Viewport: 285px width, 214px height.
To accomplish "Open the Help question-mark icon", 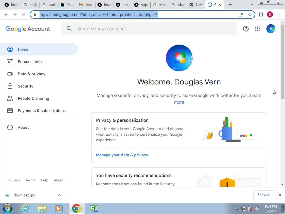I will 246,29.
